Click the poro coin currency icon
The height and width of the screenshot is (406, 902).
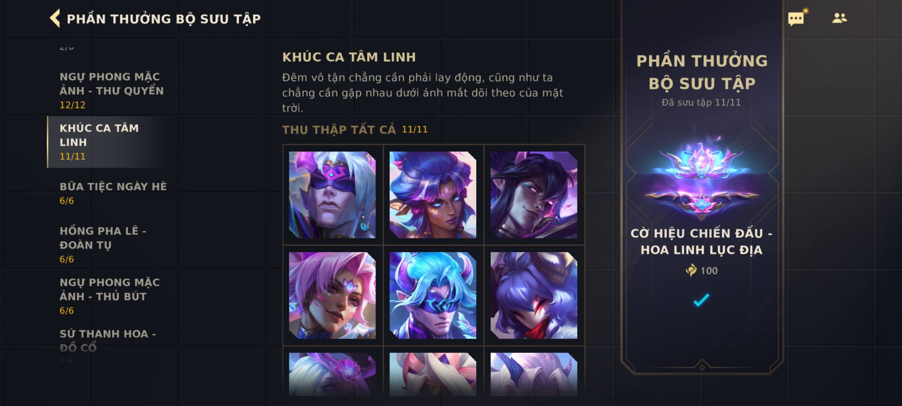[x=691, y=270]
